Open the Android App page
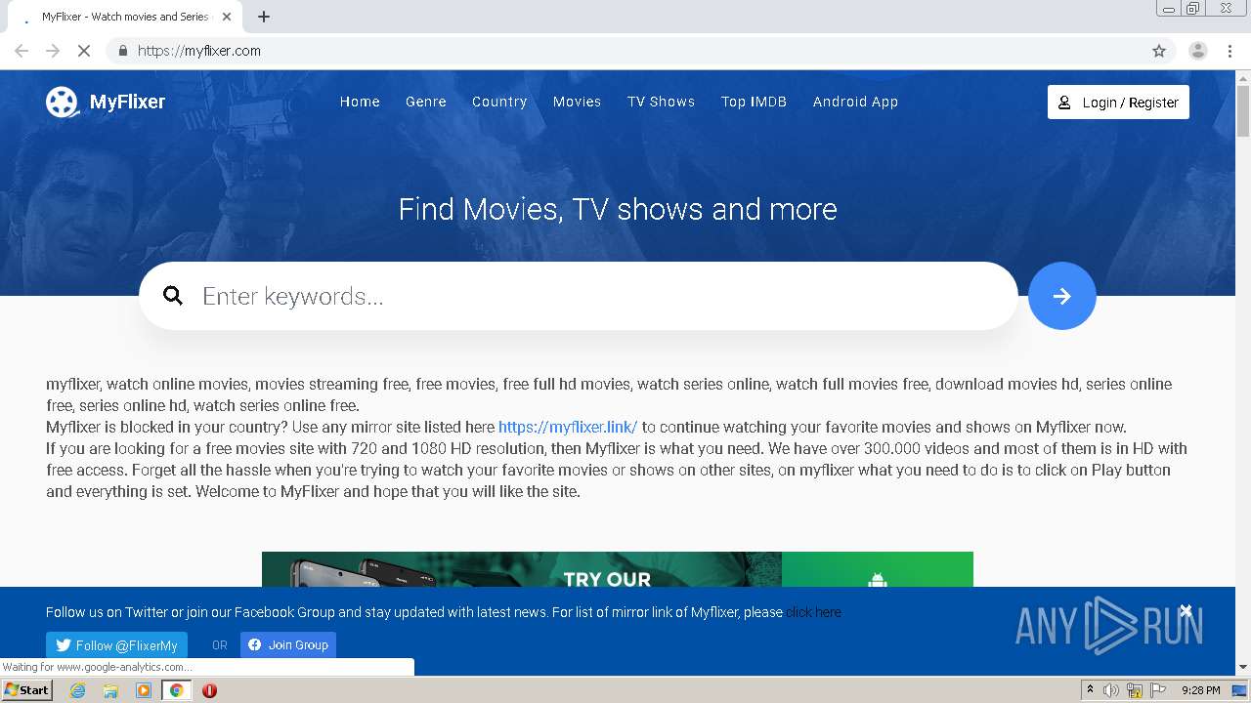 [855, 102]
